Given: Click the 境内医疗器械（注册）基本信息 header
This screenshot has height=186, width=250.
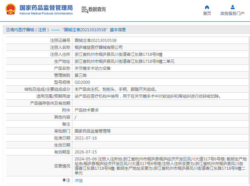Looking at the screenshot, I should click(66, 30).
